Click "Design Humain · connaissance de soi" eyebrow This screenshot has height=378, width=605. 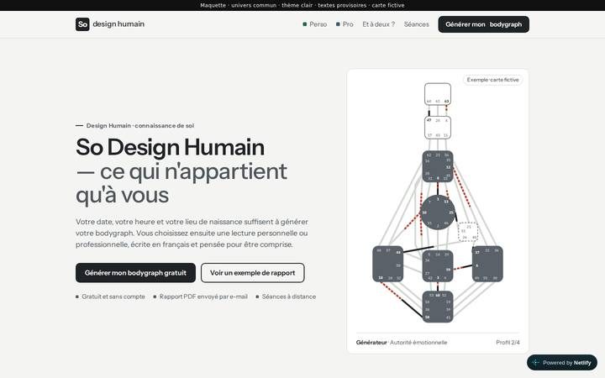click(x=140, y=125)
